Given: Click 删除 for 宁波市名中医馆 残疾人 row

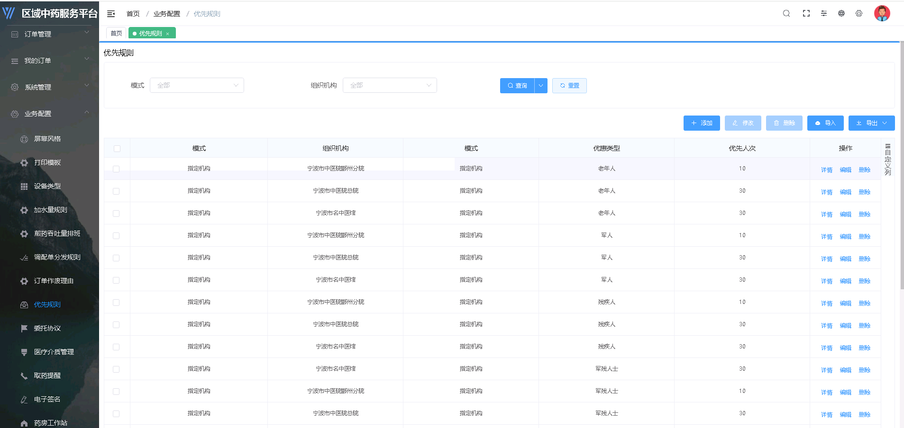Looking at the screenshot, I should [x=865, y=348].
